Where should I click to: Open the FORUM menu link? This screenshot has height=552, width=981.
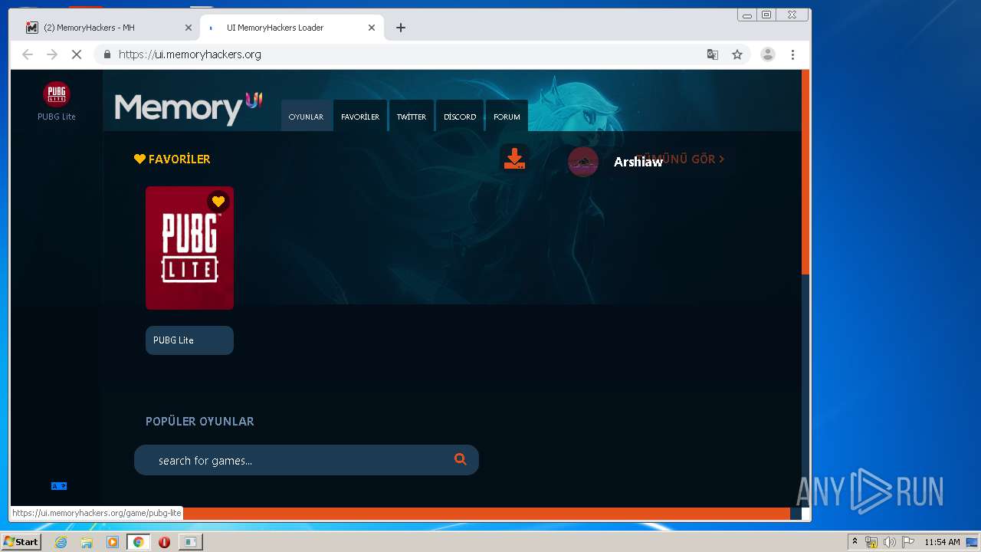click(507, 117)
